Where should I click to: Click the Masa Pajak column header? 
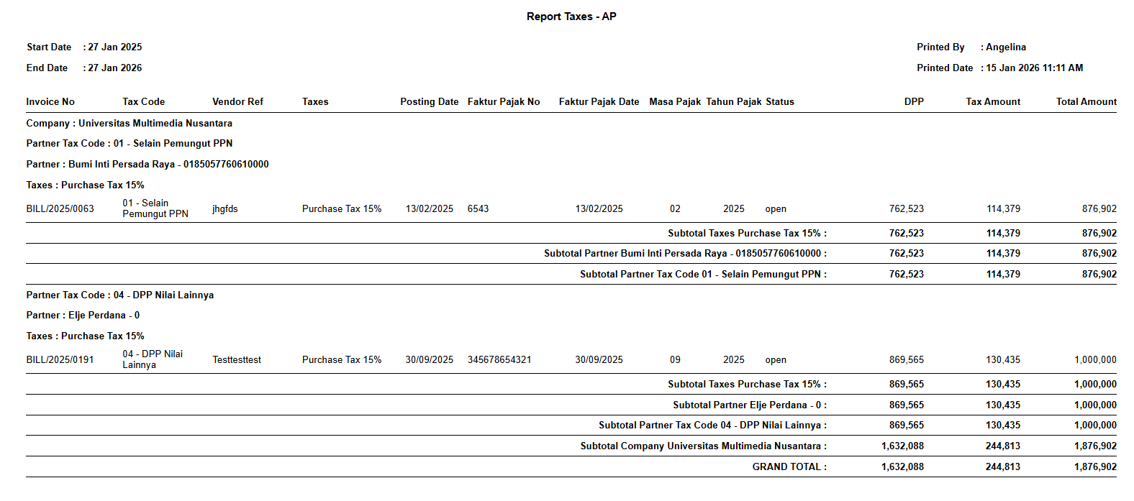(x=674, y=102)
